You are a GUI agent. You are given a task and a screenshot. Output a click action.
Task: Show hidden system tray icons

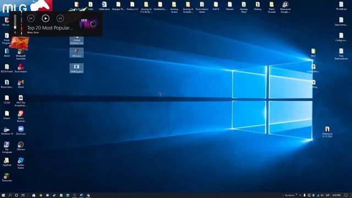pos(300,195)
